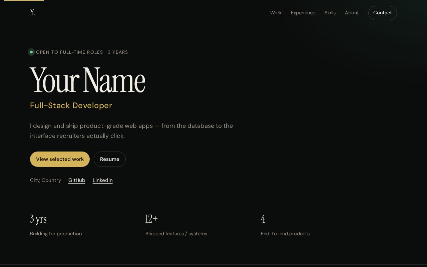The width and height of the screenshot is (427, 267).
Task: Go to the Experience section
Action: 303,13
